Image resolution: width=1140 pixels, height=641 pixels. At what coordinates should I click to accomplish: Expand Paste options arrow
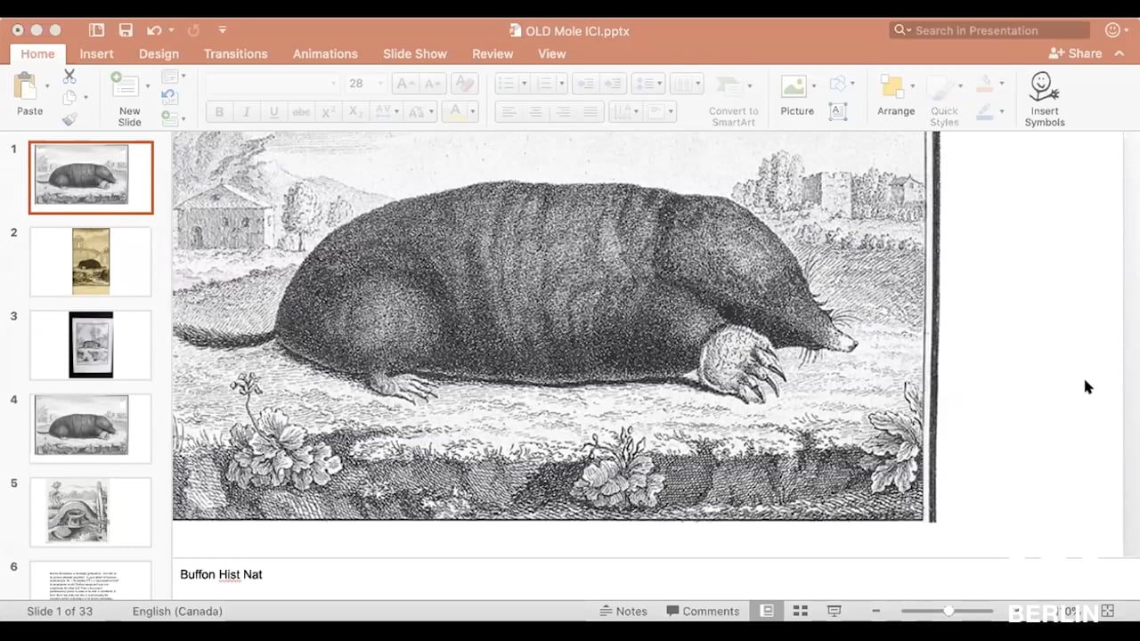pos(47,86)
